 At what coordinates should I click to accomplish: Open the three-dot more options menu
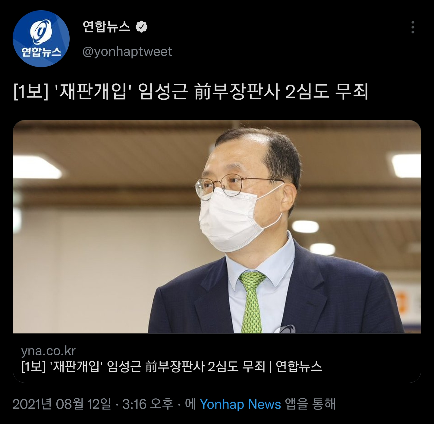(x=413, y=27)
